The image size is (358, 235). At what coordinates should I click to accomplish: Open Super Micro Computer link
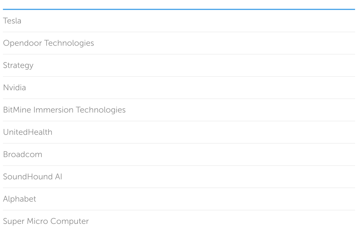46,221
